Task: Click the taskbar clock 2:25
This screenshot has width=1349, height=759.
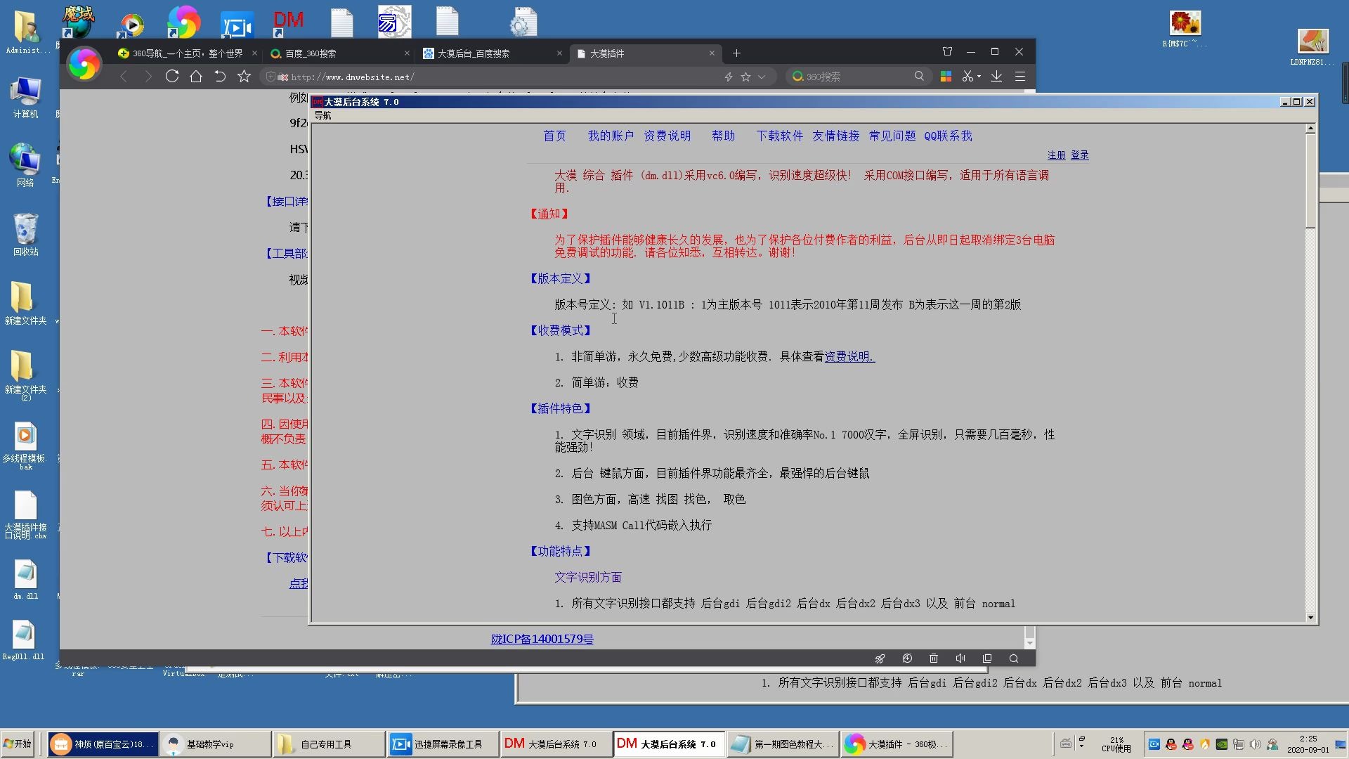Action: [1308, 744]
